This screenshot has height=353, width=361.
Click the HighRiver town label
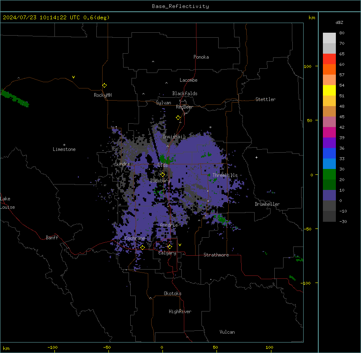pyautogui.click(x=180, y=311)
